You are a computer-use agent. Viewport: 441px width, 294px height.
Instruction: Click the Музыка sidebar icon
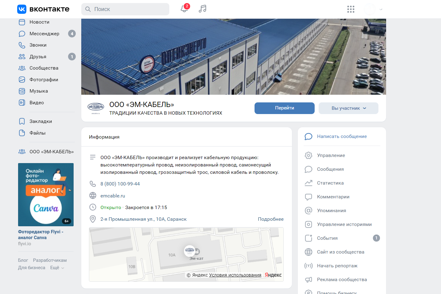pos(22,91)
